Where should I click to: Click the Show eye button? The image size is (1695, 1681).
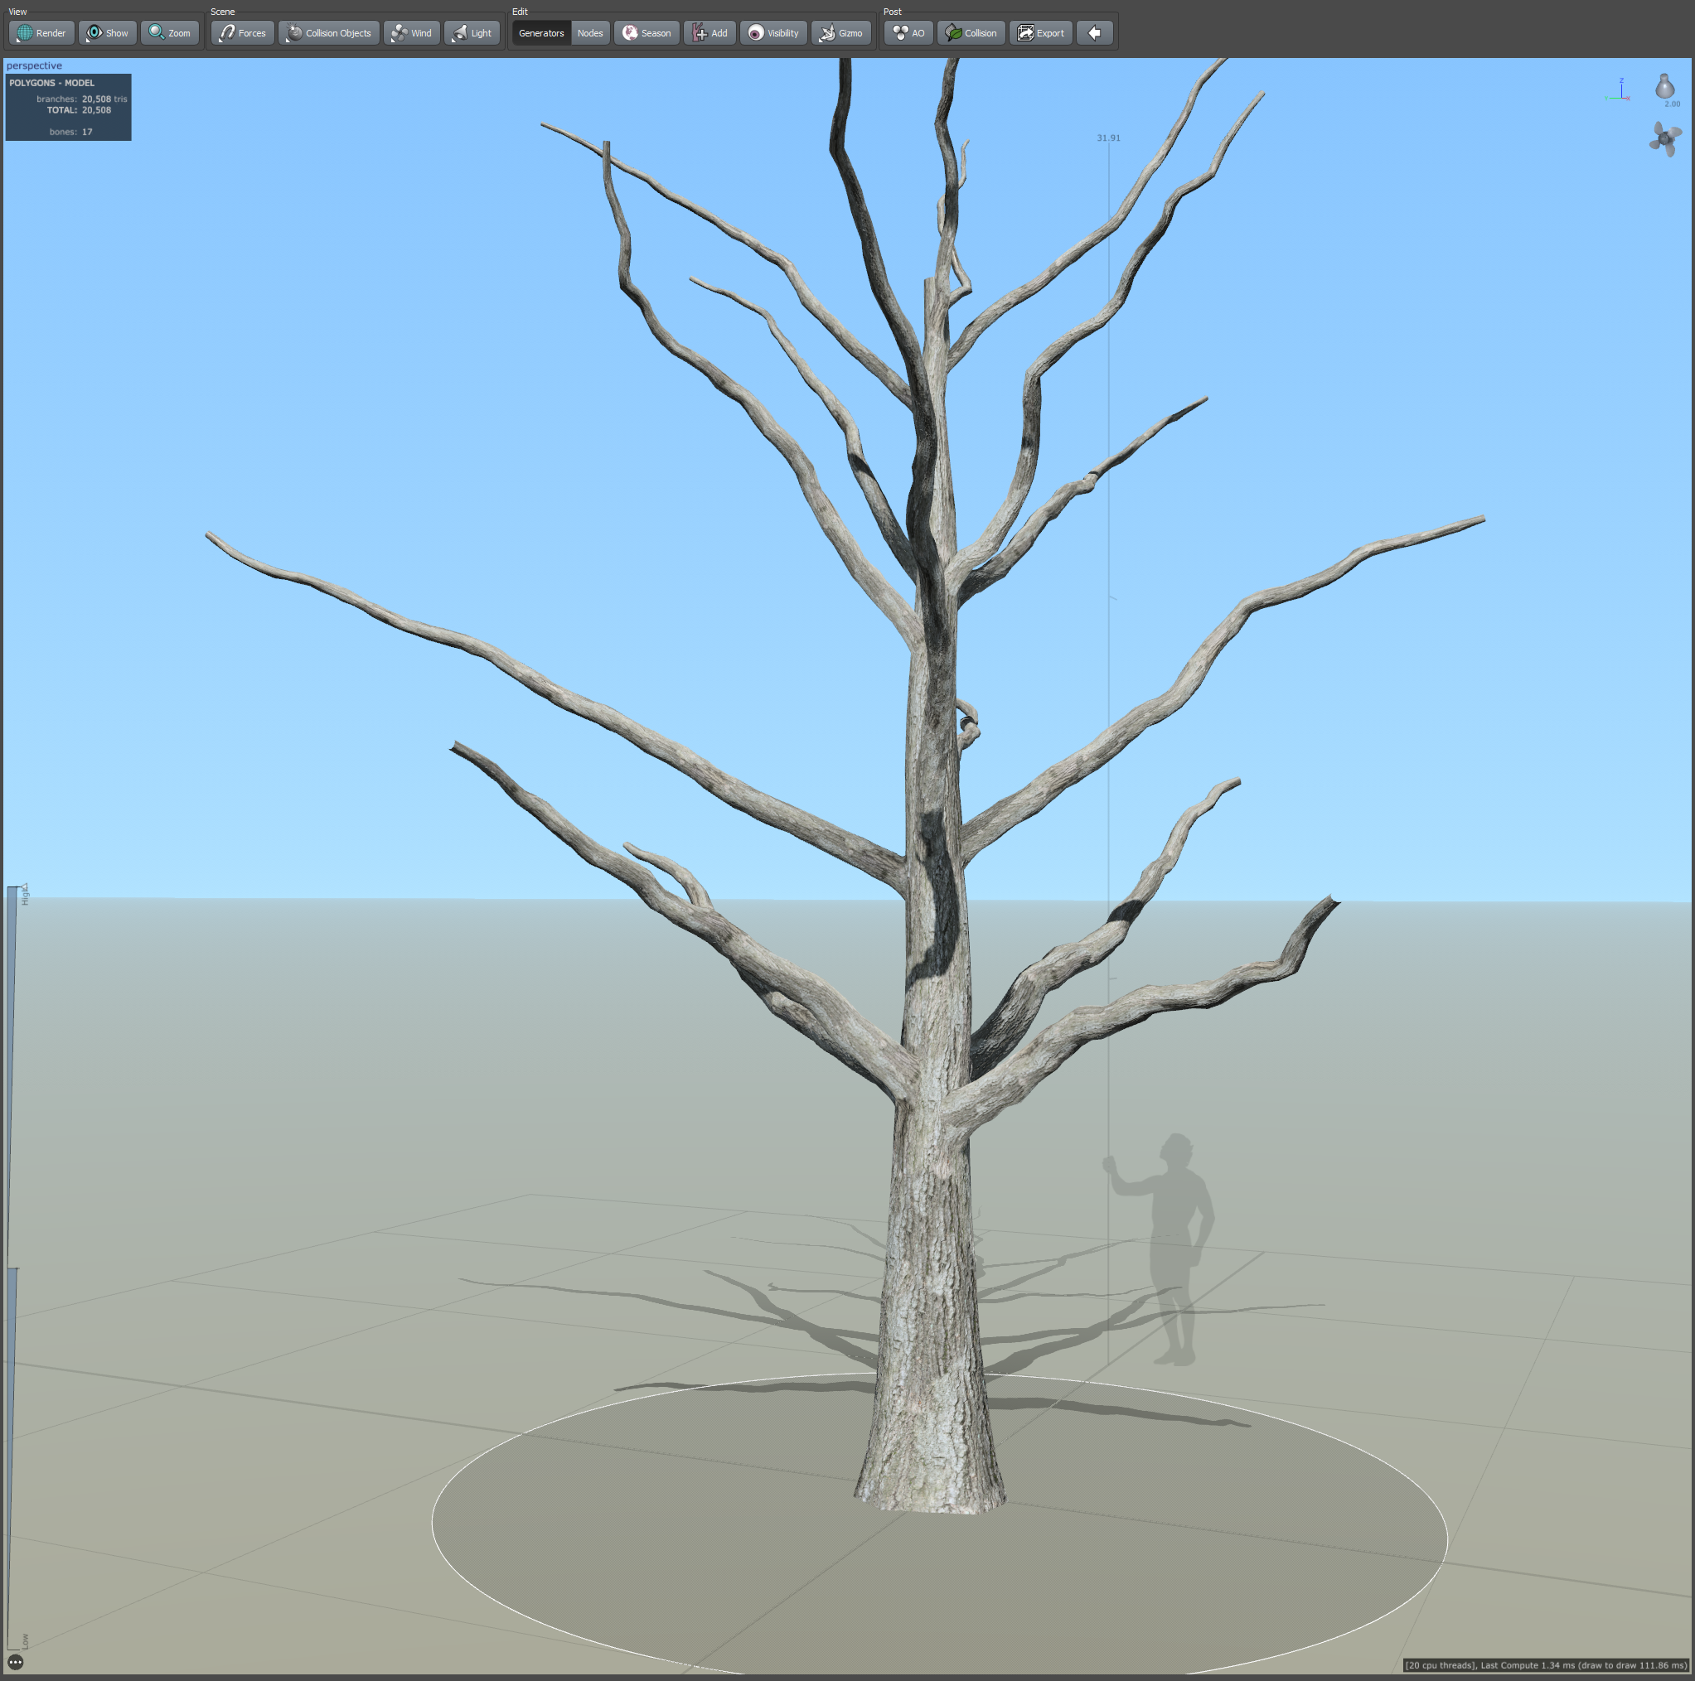(x=107, y=33)
